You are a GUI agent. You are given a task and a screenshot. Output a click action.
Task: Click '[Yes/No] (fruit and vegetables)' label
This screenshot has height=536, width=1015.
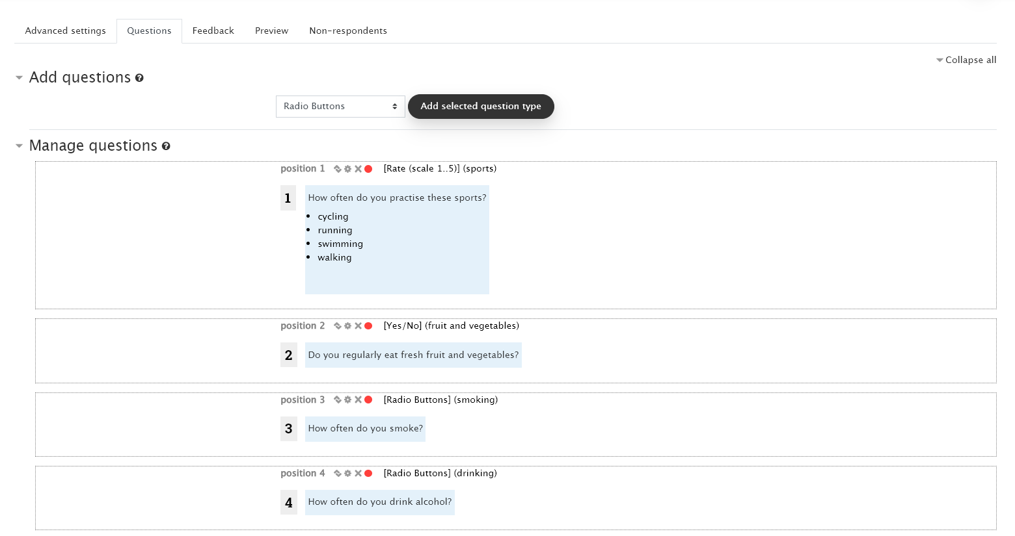(x=451, y=325)
